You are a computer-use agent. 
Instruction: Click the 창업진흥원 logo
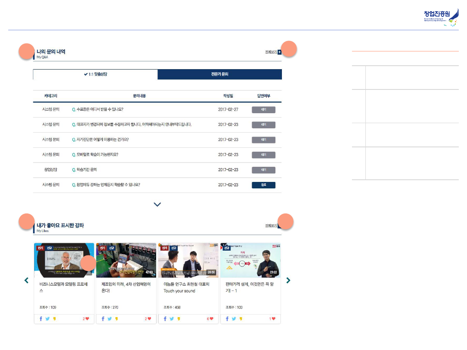[x=441, y=18]
